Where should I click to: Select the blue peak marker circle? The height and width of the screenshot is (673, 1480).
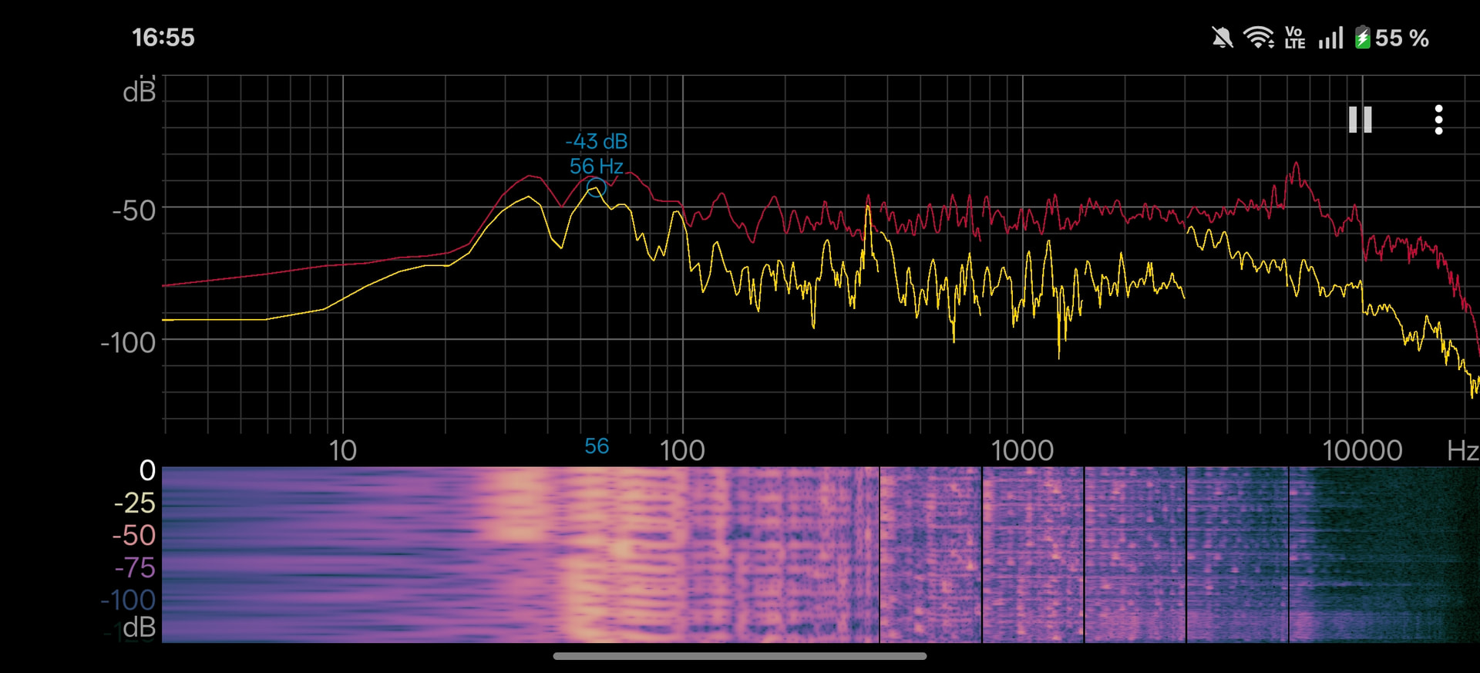(596, 187)
